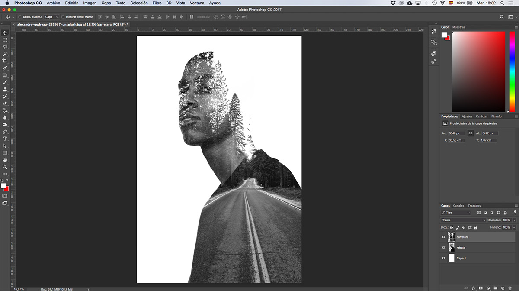Switch to the Canales tab
The image size is (519, 291).
click(x=458, y=206)
